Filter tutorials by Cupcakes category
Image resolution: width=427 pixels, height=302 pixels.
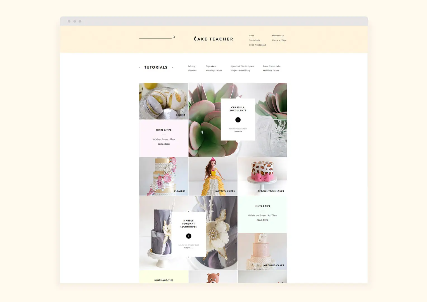(x=210, y=66)
